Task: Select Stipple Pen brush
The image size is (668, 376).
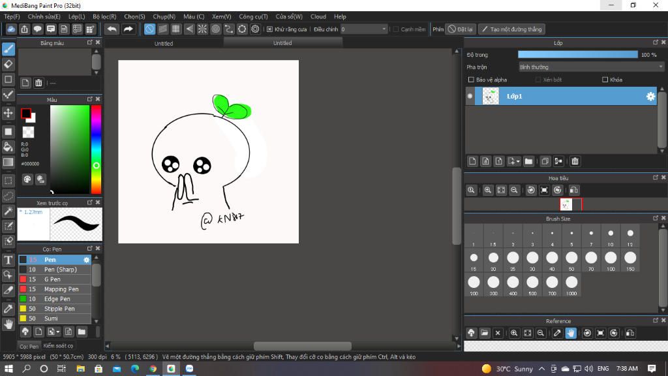Action: pos(55,309)
